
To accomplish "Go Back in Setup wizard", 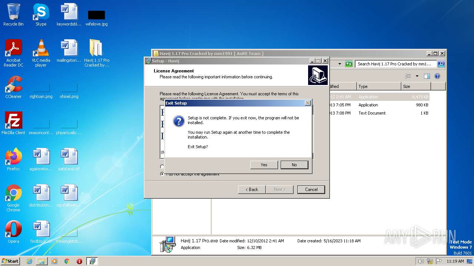I will click(x=252, y=190).
